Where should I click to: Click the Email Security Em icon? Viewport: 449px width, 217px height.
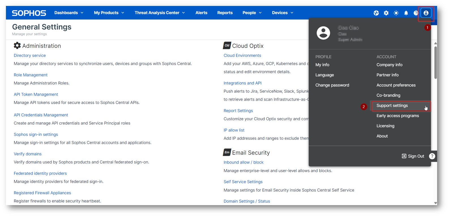pos(227,152)
